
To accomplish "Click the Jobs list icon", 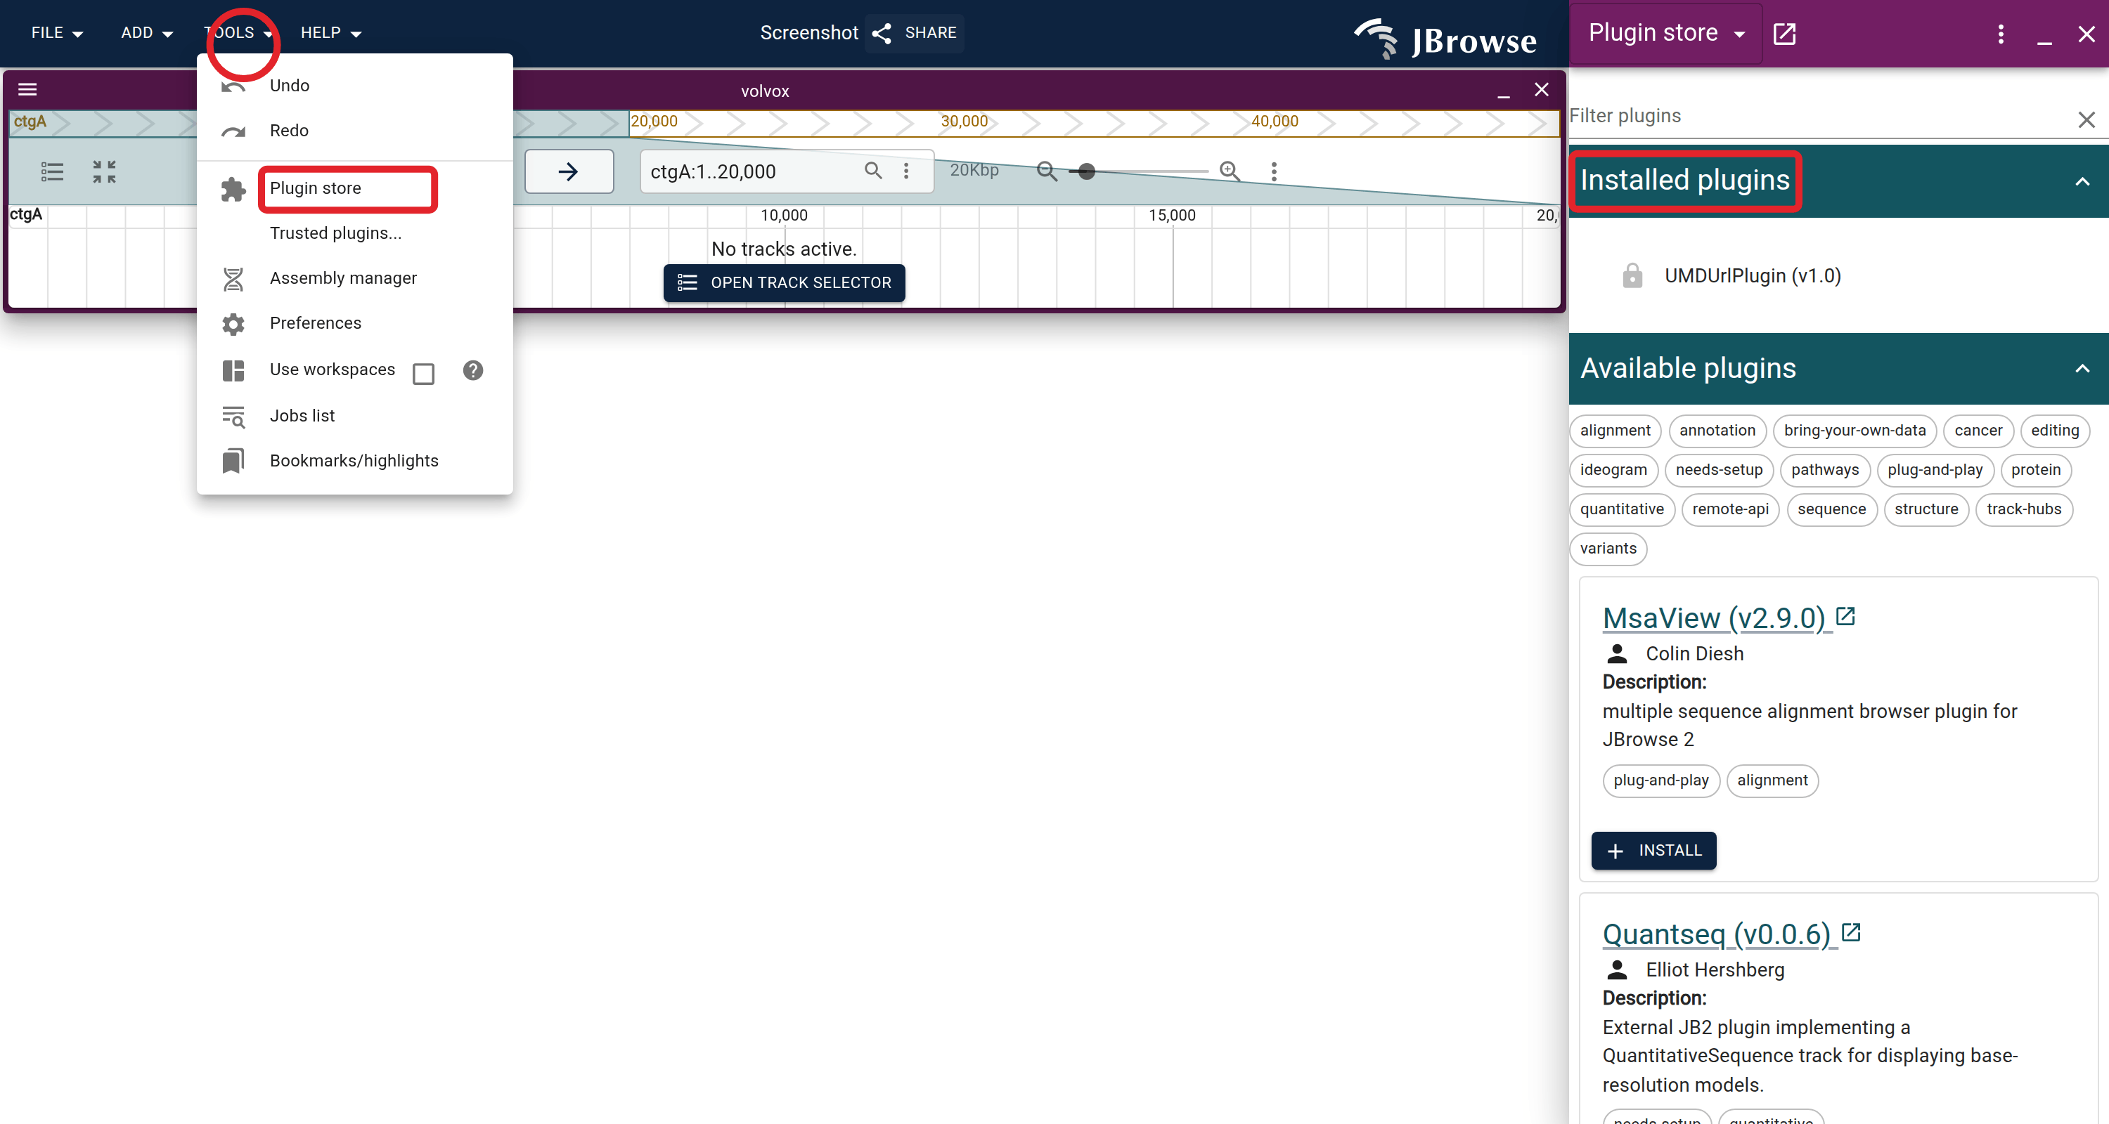I will [x=233, y=417].
